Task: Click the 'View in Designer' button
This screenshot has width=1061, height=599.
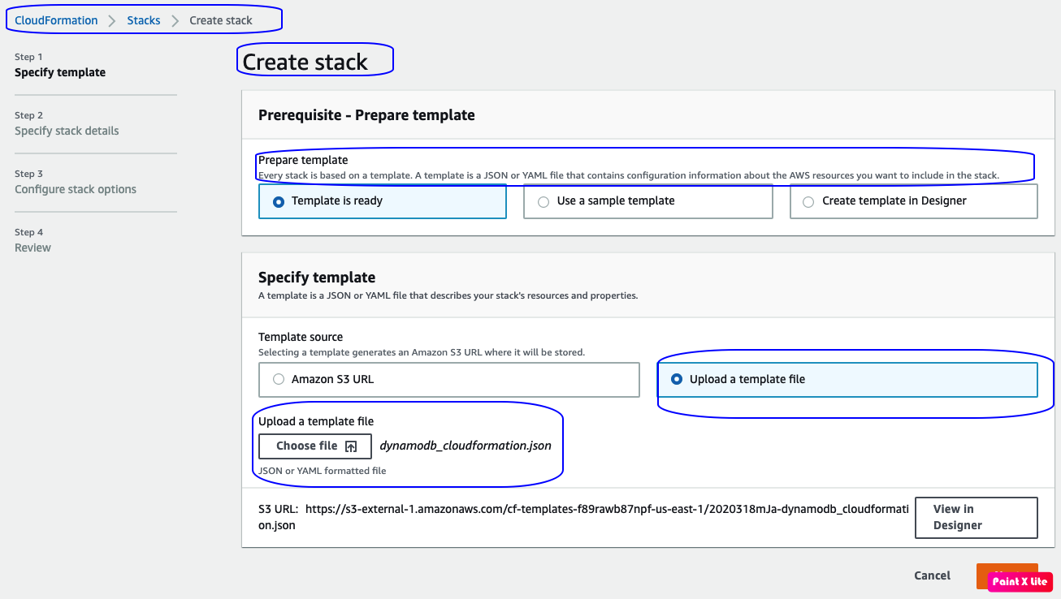Action: [976, 517]
